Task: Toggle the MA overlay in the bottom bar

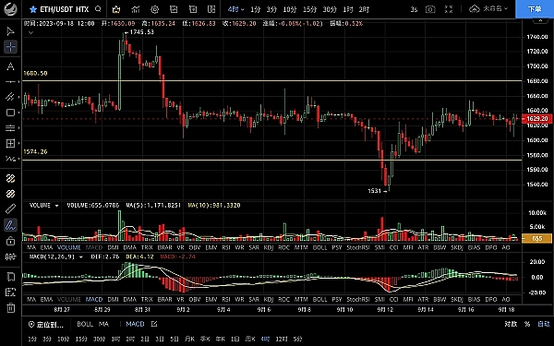Action: (103, 324)
